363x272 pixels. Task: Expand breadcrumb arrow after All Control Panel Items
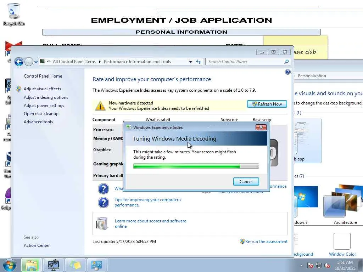tap(100, 62)
